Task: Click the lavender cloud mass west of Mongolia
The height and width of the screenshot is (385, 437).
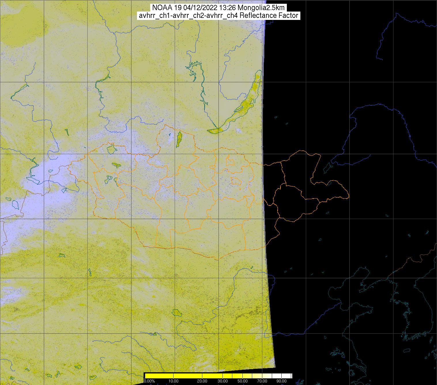Action: 49,173
